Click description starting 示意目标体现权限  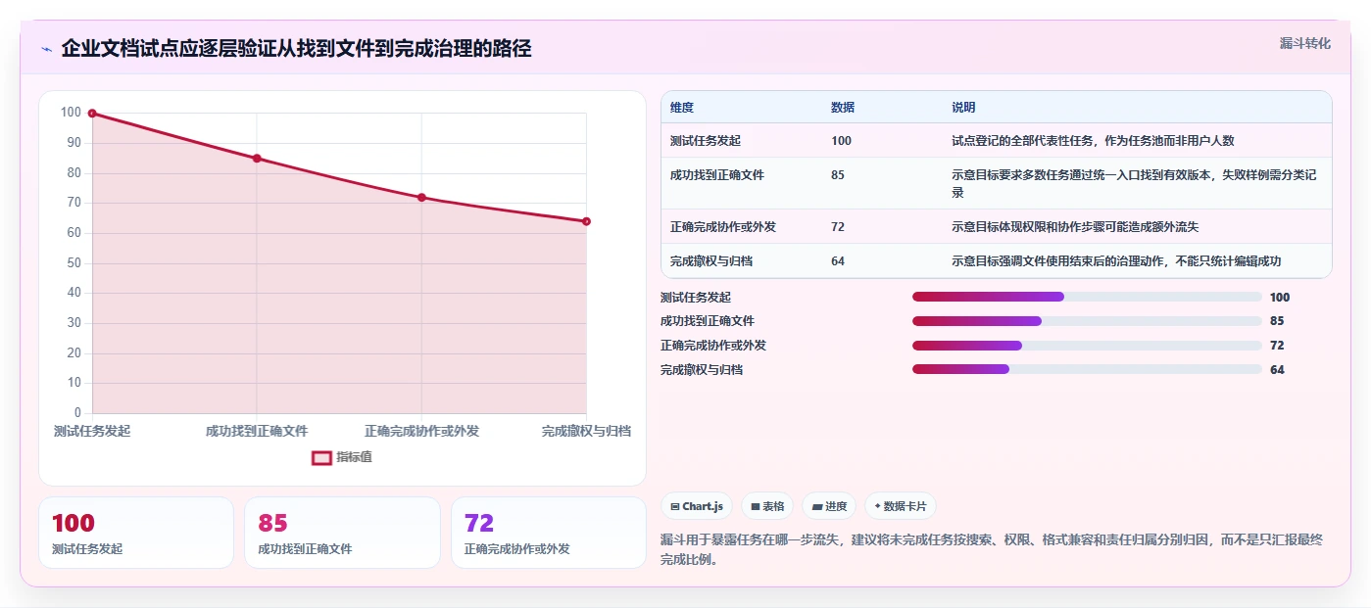pyautogui.click(x=1075, y=227)
